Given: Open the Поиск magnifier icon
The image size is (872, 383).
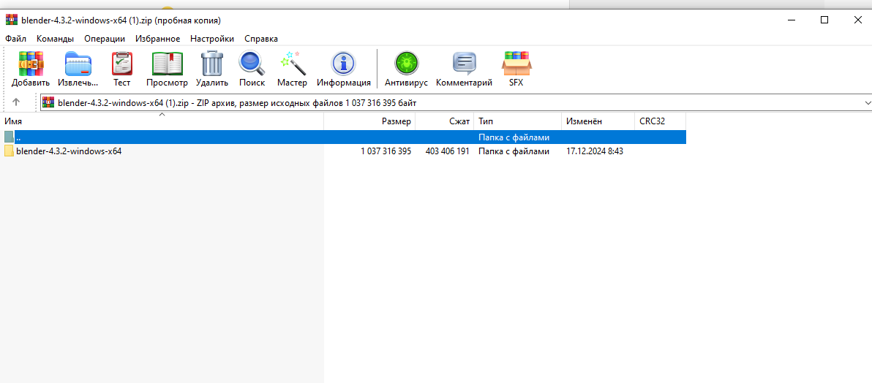Looking at the screenshot, I should [252, 64].
